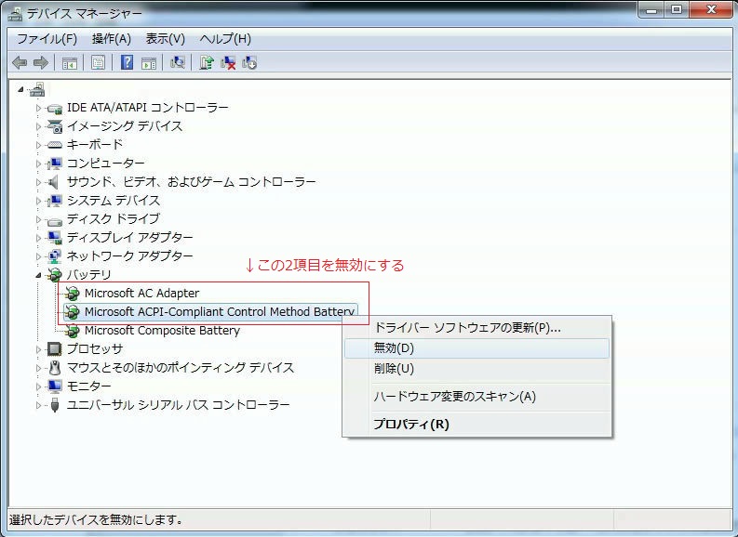738x537 pixels.
Task: Expand システム デバイス arrow
Action: [38, 200]
